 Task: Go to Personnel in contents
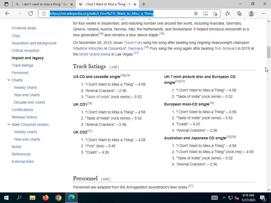[x=20, y=73]
